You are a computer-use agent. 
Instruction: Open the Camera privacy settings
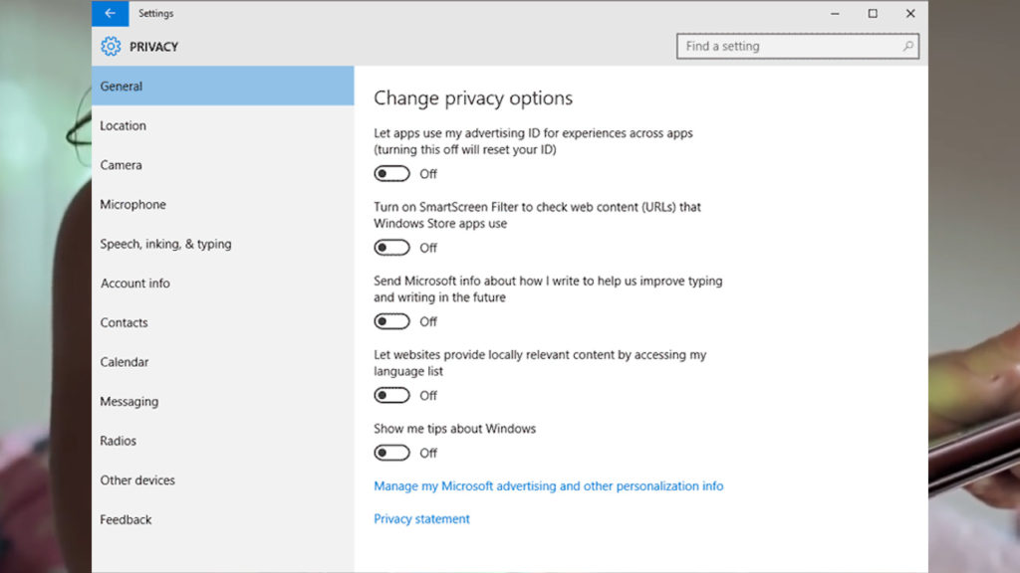pos(222,165)
